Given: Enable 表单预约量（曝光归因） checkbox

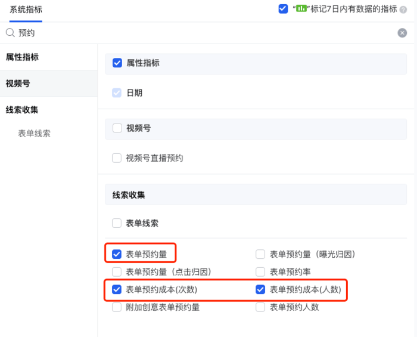Looking at the screenshot, I should click(x=260, y=255).
